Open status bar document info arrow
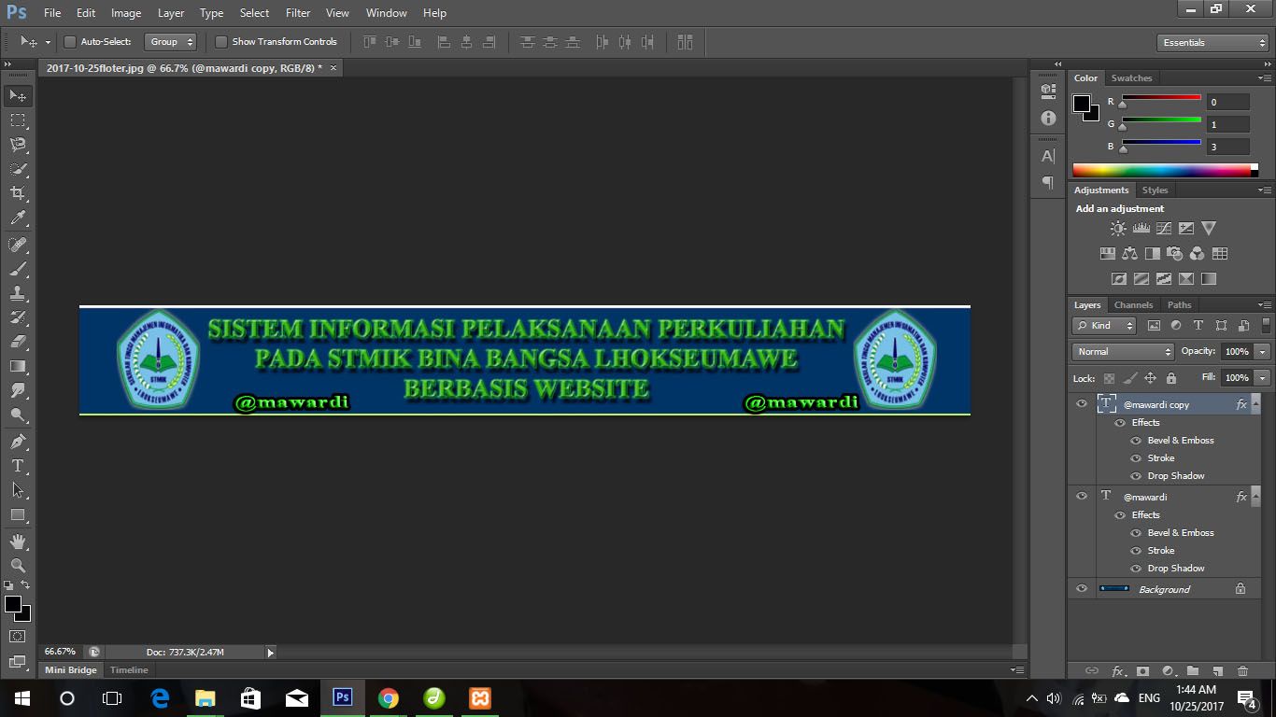Screen dimensions: 1276x717 (271, 653)
